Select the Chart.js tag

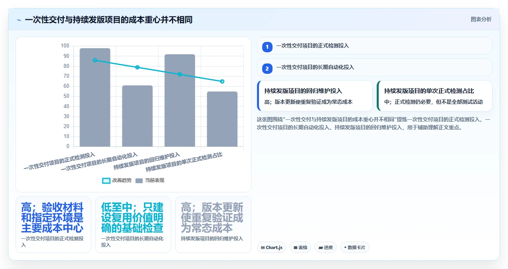pyautogui.click(x=271, y=247)
